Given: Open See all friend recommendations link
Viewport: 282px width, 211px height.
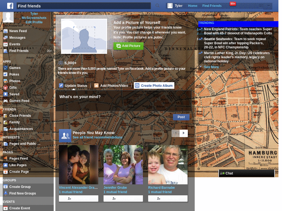Looking at the screenshot, I should 97,137.
